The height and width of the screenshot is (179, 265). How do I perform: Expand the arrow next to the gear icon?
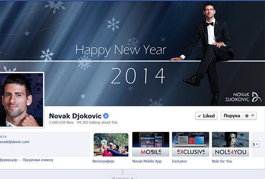[x=253, y=115]
